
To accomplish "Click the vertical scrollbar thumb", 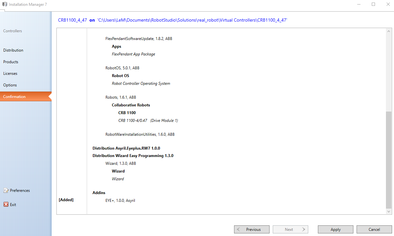I will click(389, 160).
